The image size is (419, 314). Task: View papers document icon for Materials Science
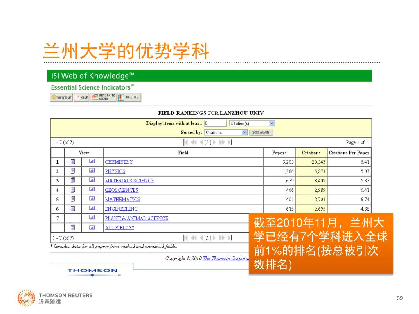73,180
